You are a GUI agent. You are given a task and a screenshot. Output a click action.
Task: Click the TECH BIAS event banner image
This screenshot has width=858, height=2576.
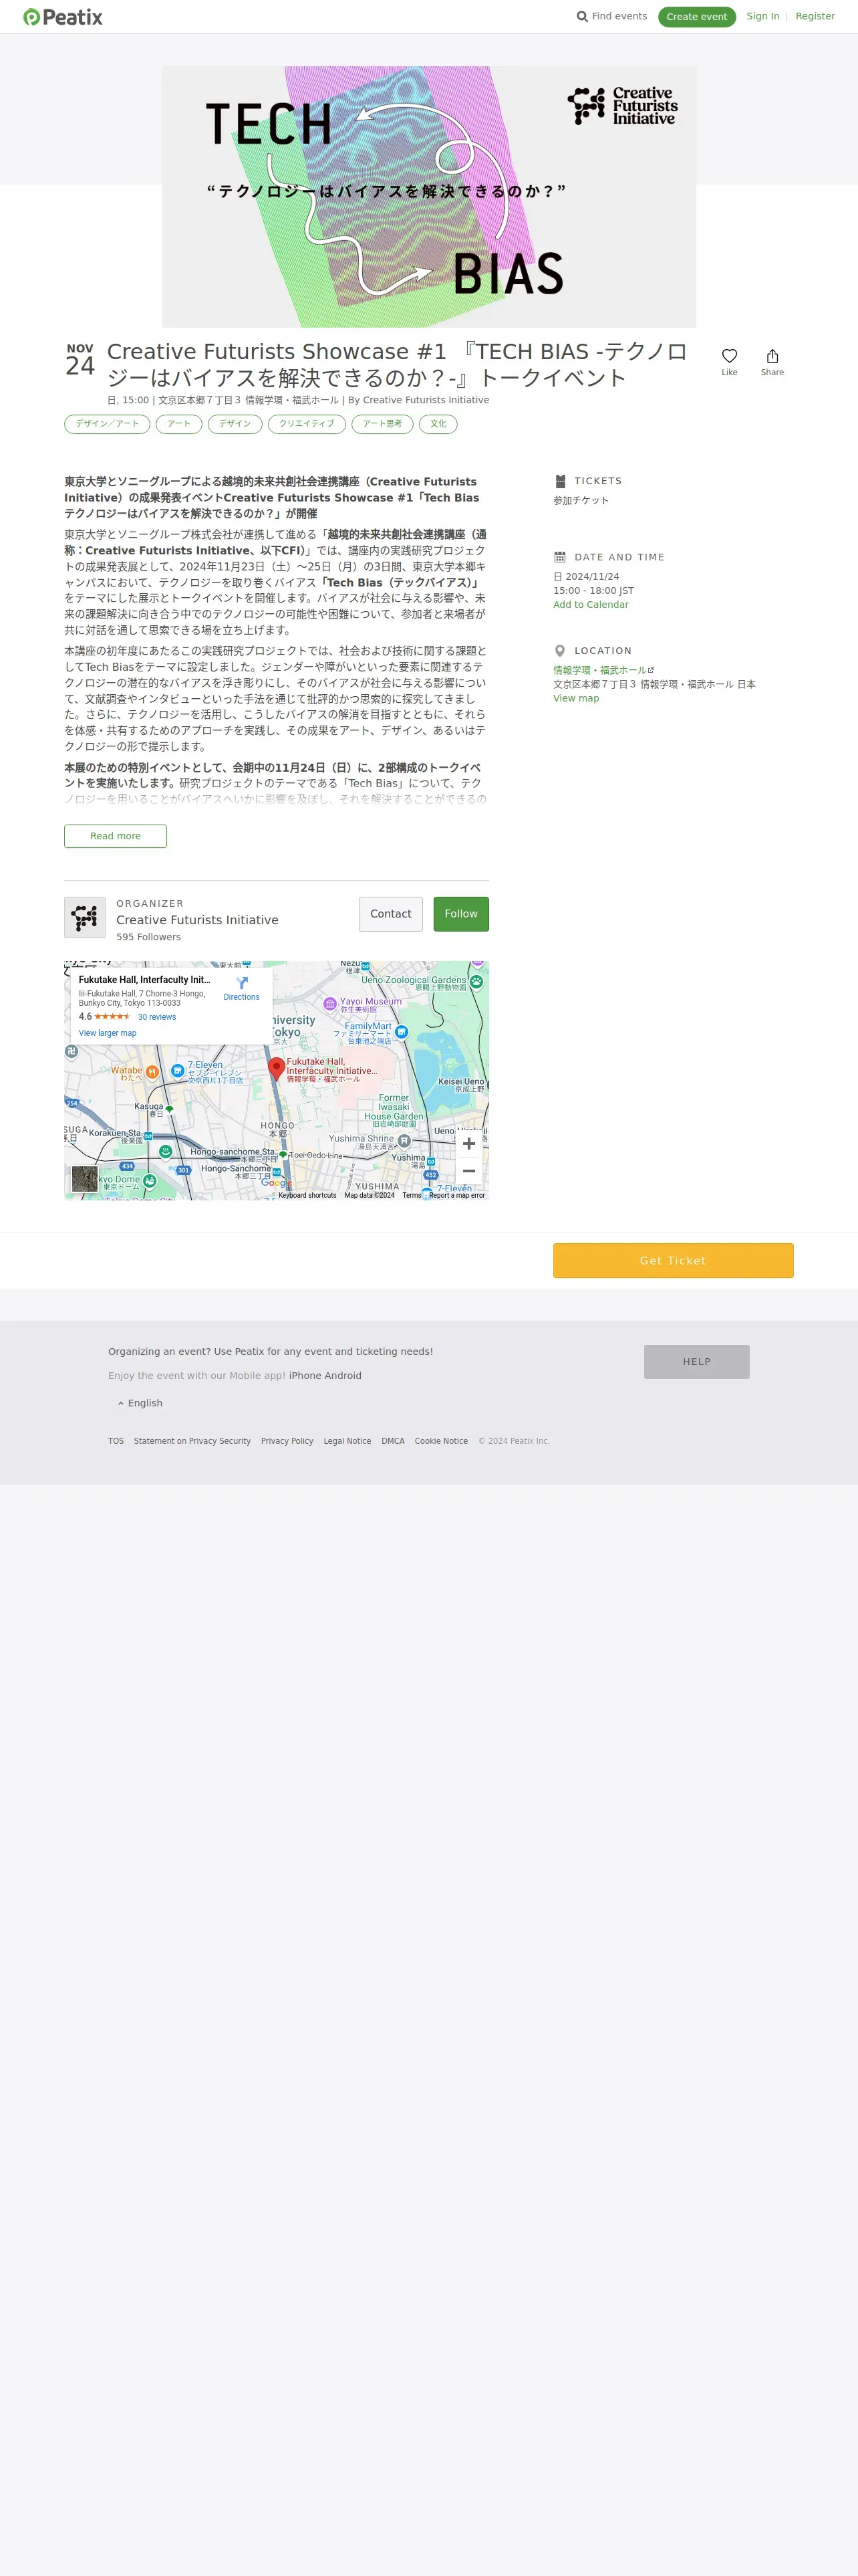428,197
